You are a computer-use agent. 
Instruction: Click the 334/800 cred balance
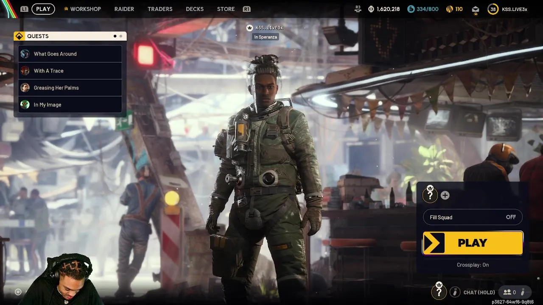(427, 9)
